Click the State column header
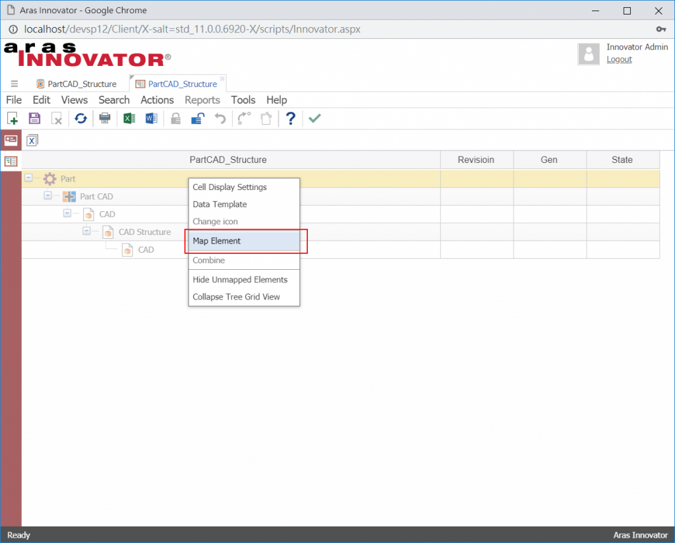Viewport: 675px width, 543px height. (622, 160)
